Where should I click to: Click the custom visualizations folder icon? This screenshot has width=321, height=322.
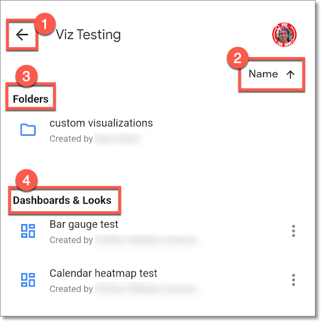click(x=28, y=130)
